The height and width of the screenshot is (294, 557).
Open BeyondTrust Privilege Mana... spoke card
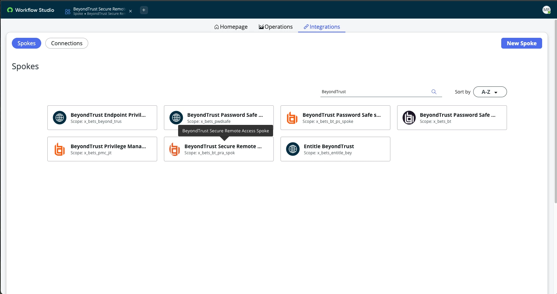[x=102, y=149]
